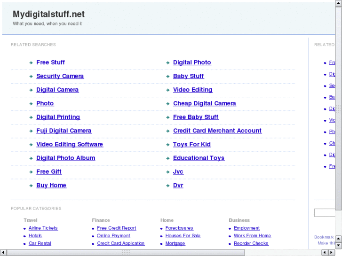Click the green arrow beside Free Stuff

coord(31,62)
